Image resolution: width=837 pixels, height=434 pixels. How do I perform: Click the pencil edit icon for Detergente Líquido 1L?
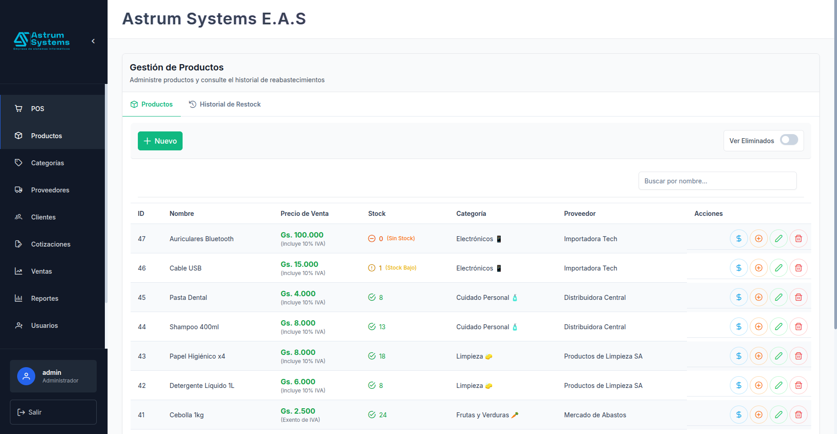(x=778, y=385)
